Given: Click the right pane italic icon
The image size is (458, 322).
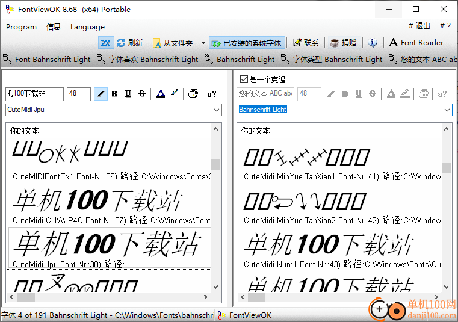Looking at the screenshot, I should [331, 94].
